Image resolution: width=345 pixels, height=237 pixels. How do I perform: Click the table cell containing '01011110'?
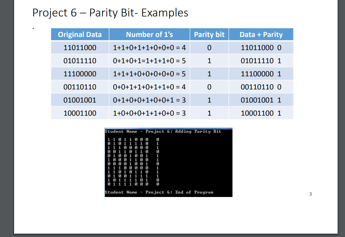pos(80,61)
